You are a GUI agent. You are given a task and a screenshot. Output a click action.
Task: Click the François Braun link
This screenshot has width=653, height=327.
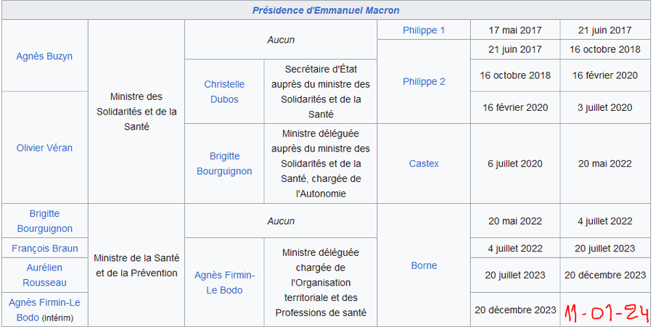pyautogui.click(x=44, y=249)
